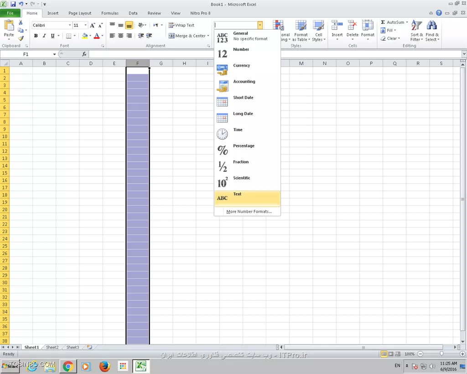The width and height of the screenshot is (467, 374).
Task: Click the Insert Function fx icon
Action: point(84,54)
